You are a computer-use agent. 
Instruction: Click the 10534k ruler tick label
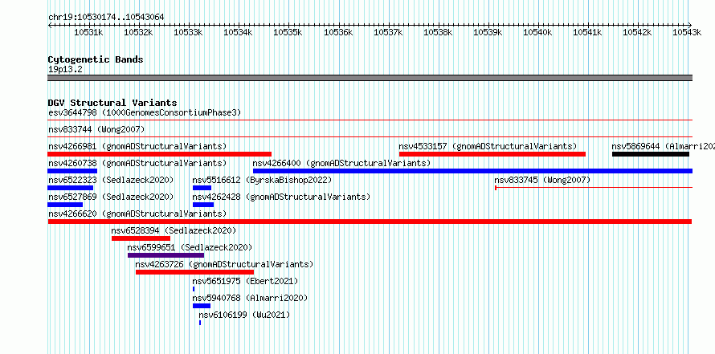coord(238,32)
